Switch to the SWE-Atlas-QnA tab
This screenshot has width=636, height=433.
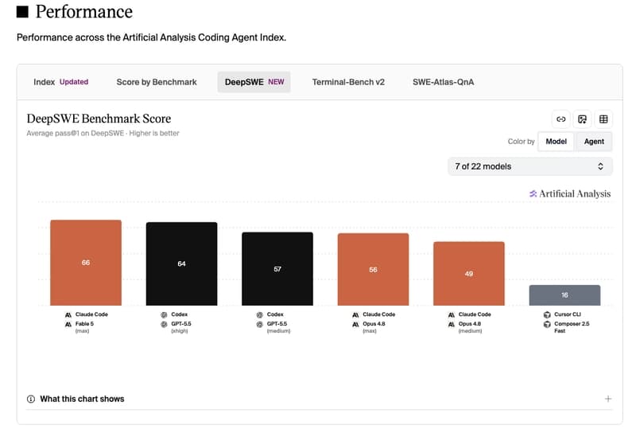coord(444,82)
